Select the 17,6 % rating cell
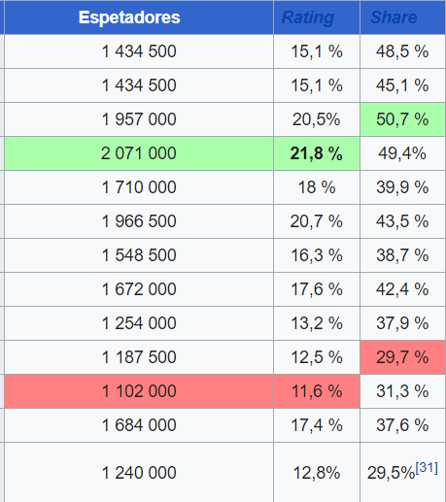The height and width of the screenshot is (502, 446). (x=317, y=289)
